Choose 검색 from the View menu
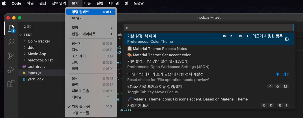303x118 pixels. point(91,50)
